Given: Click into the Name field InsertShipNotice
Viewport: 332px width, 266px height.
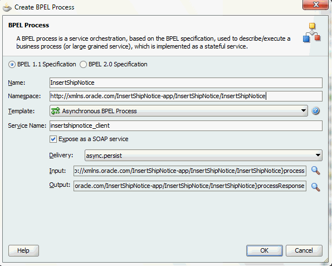Looking at the screenshot, I should [x=186, y=83].
